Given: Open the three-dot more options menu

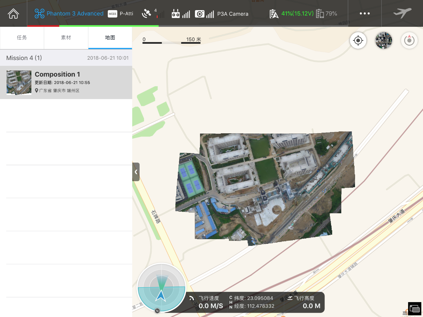Looking at the screenshot, I should (x=365, y=14).
